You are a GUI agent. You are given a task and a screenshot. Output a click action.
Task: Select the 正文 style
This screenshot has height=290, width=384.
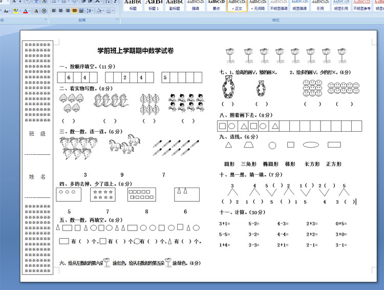(x=237, y=6)
